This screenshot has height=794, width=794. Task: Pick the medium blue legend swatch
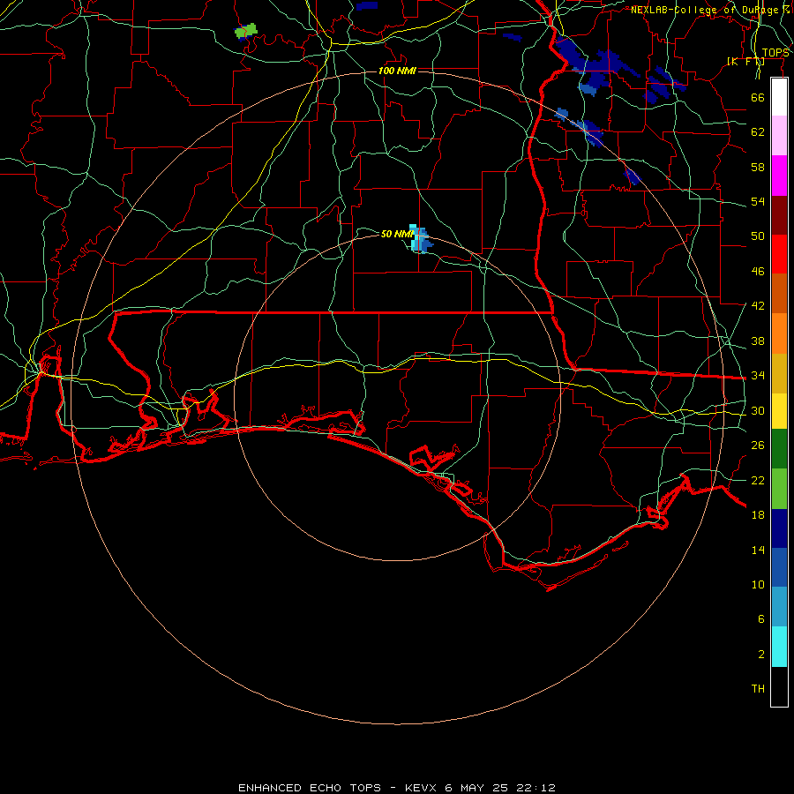tap(779, 567)
